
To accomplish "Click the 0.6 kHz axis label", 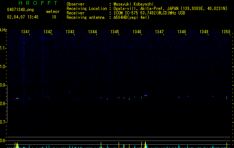I will pyautogui.click(x=3, y=141).
